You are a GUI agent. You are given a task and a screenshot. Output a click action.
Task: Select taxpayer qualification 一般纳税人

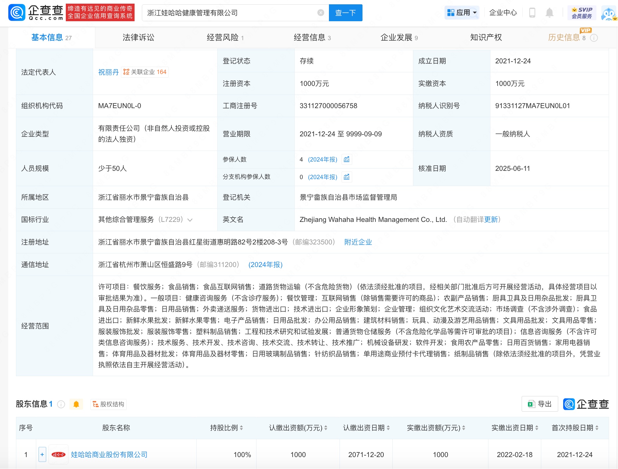513,134
